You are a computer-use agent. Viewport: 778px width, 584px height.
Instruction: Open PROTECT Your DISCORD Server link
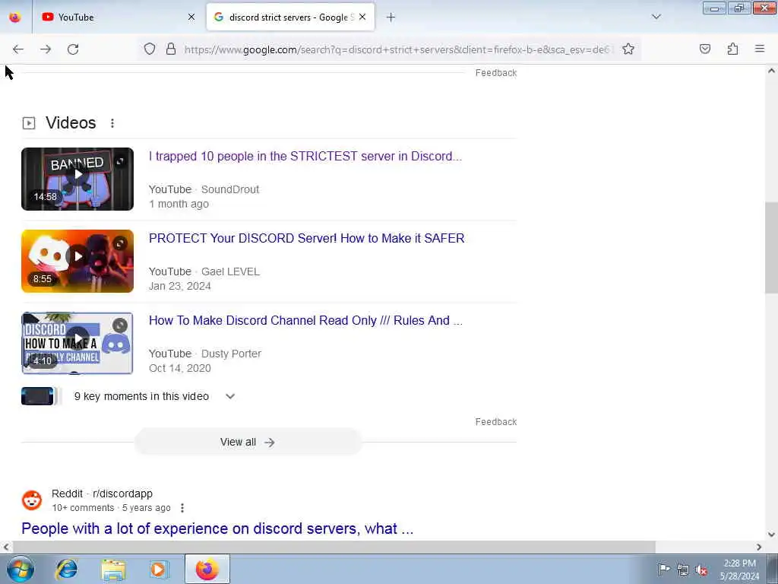coord(307,238)
